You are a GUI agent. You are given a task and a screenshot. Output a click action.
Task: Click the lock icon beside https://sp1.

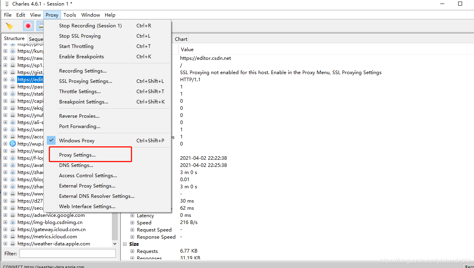click(13, 65)
